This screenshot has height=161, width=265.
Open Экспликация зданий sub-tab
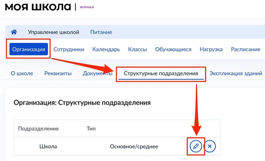coord(236,73)
